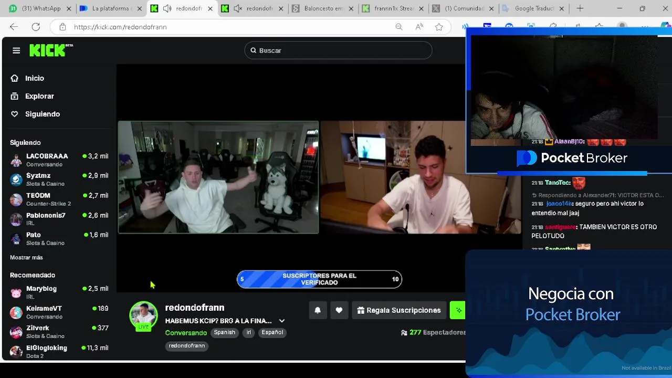Open LACOBRAAA channel avatar
The height and width of the screenshot is (378, 672).
pos(16,160)
